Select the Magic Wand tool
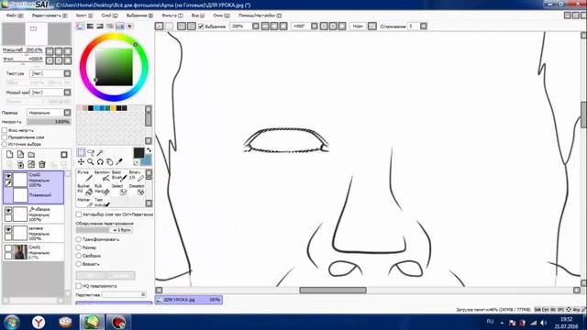This screenshot has width=587, height=330. click(x=100, y=153)
